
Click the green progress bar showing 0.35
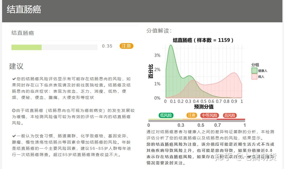27,47
